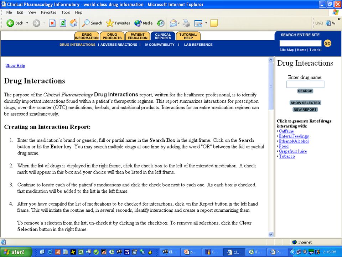Open the green swirl quick launch icon

[x=96, y=252]
